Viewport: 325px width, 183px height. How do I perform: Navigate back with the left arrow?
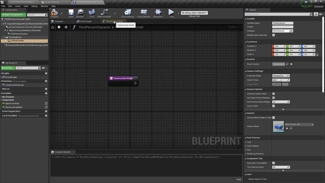tap(59, 27)
